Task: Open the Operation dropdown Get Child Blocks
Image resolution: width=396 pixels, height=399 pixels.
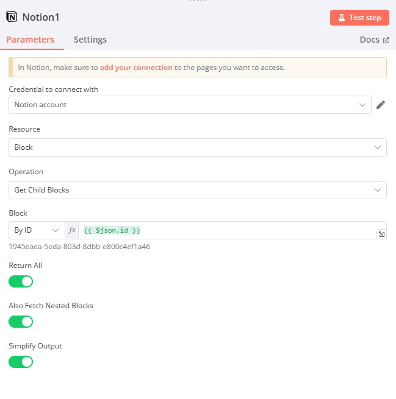Action: tap(197, 190)
